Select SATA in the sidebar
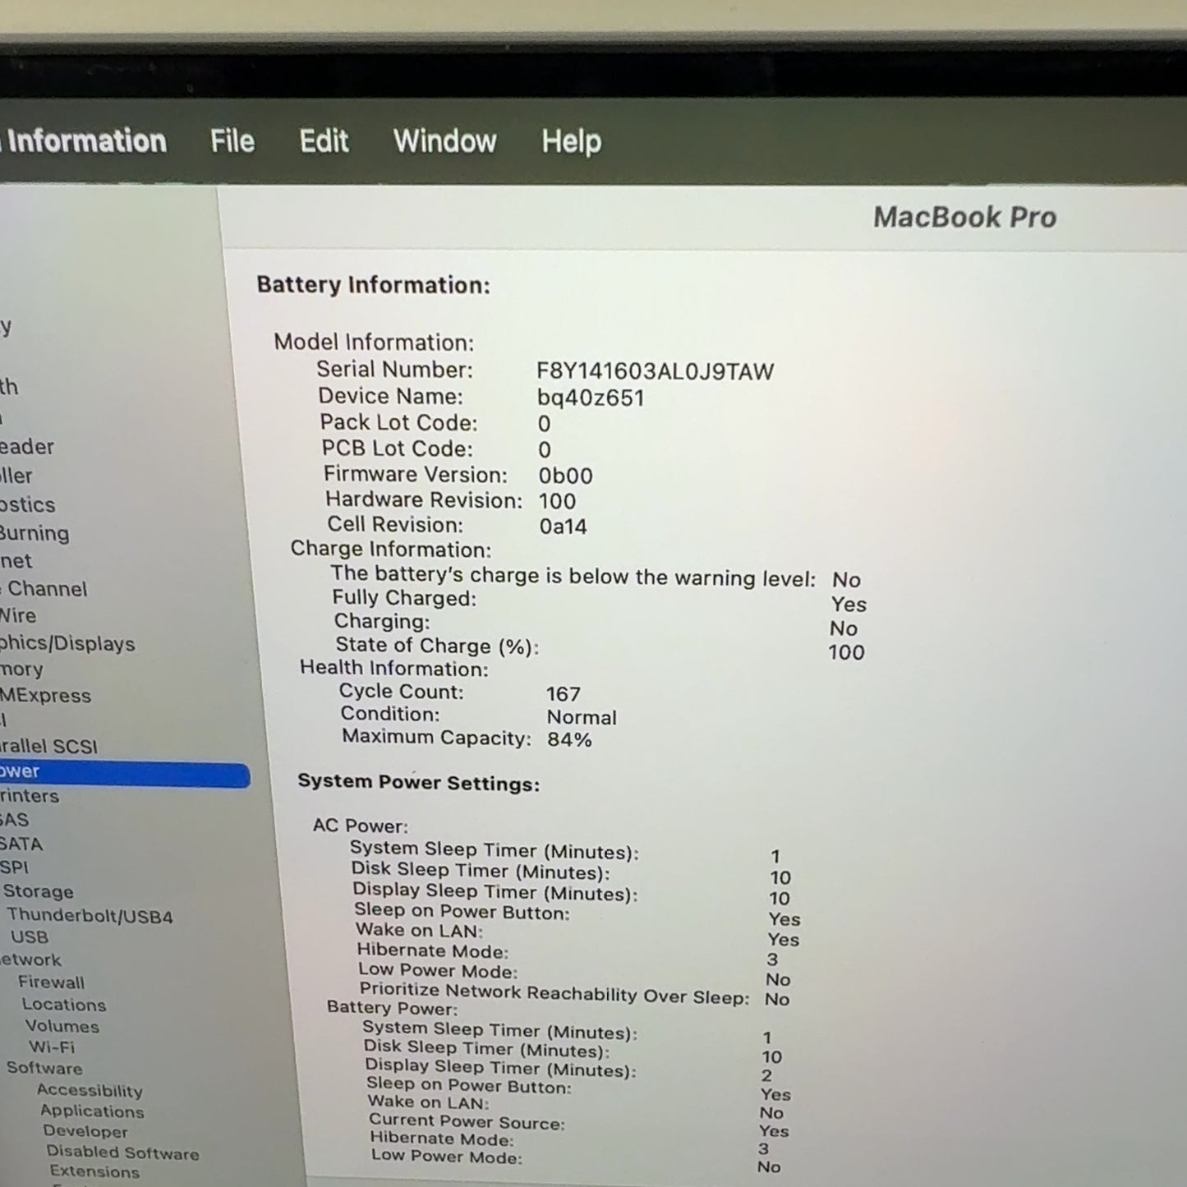Screen dimensions: 1187x1187 coord(21,844)
